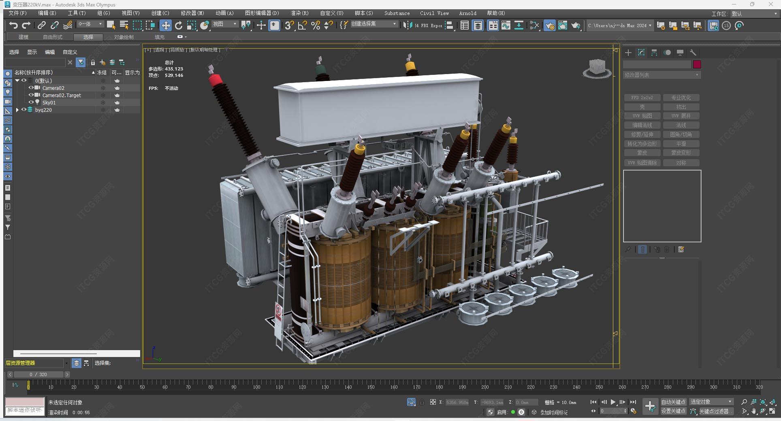
Task: Expand the byq220 layer tree
Action: (x=17, y=110)
